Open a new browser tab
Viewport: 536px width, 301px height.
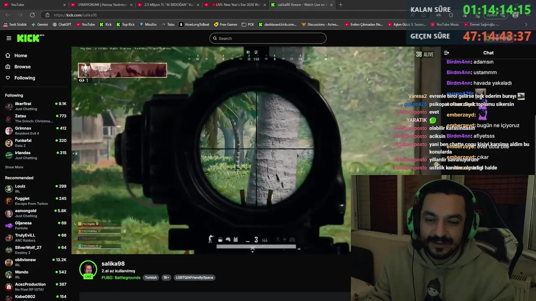pos(340,5)
